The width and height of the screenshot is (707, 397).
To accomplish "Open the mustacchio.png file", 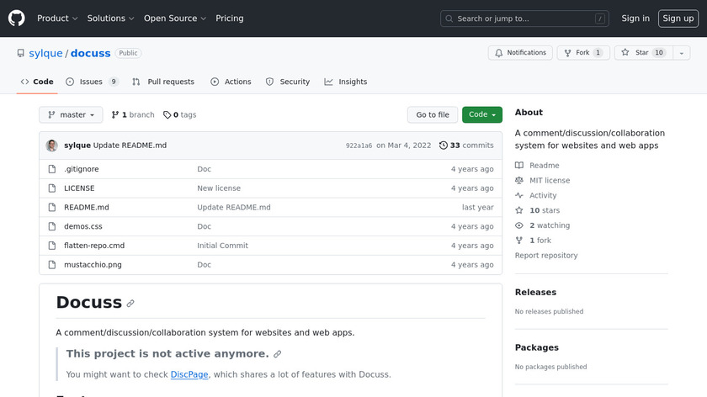I will (x=93, y=265).
